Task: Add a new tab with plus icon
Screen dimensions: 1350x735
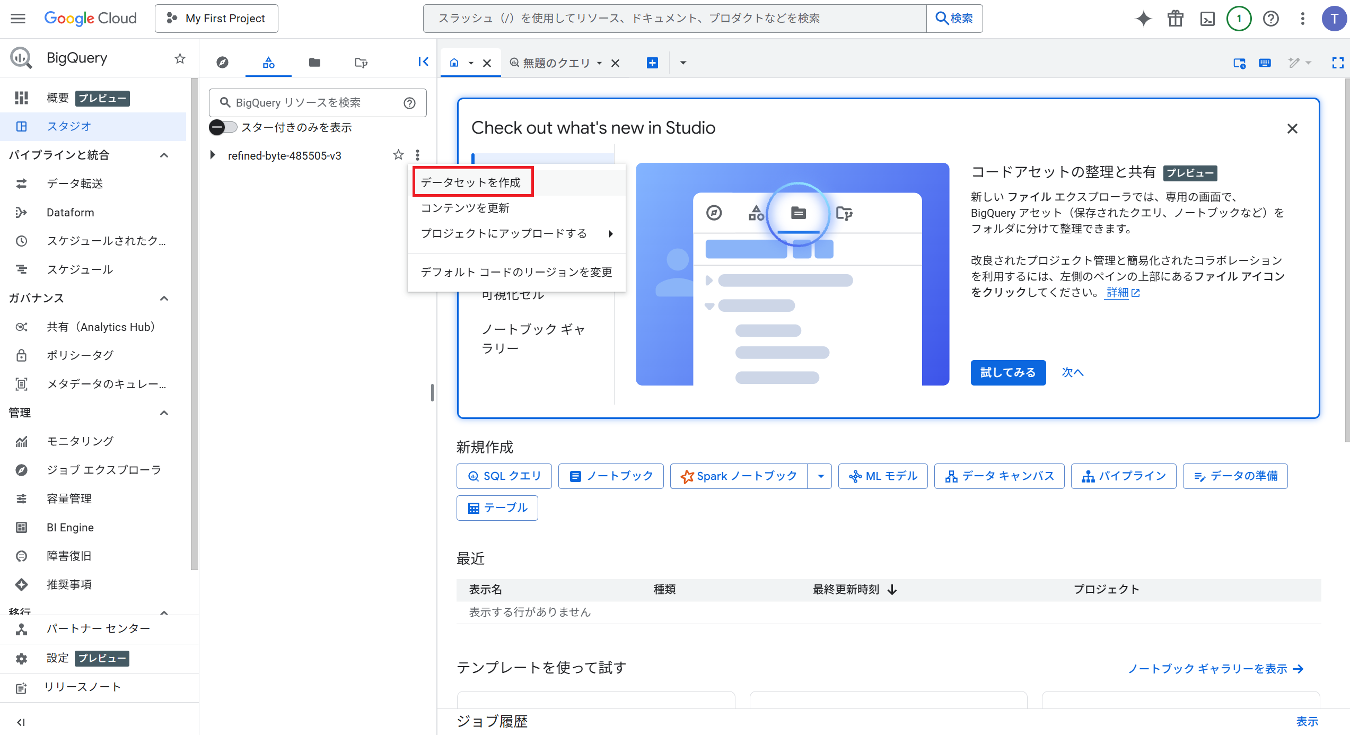Action: tap(652, 63)
